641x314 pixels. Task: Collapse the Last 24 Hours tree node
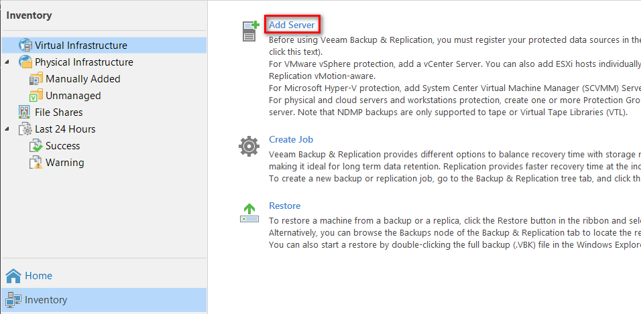tap(7, 129)
